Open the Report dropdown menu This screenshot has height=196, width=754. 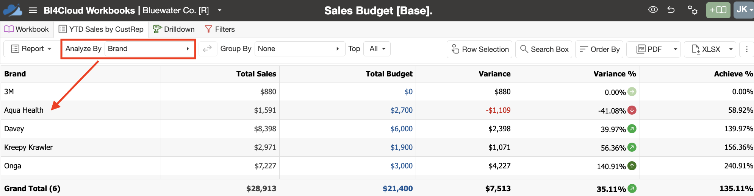click(x=31, y=49)
